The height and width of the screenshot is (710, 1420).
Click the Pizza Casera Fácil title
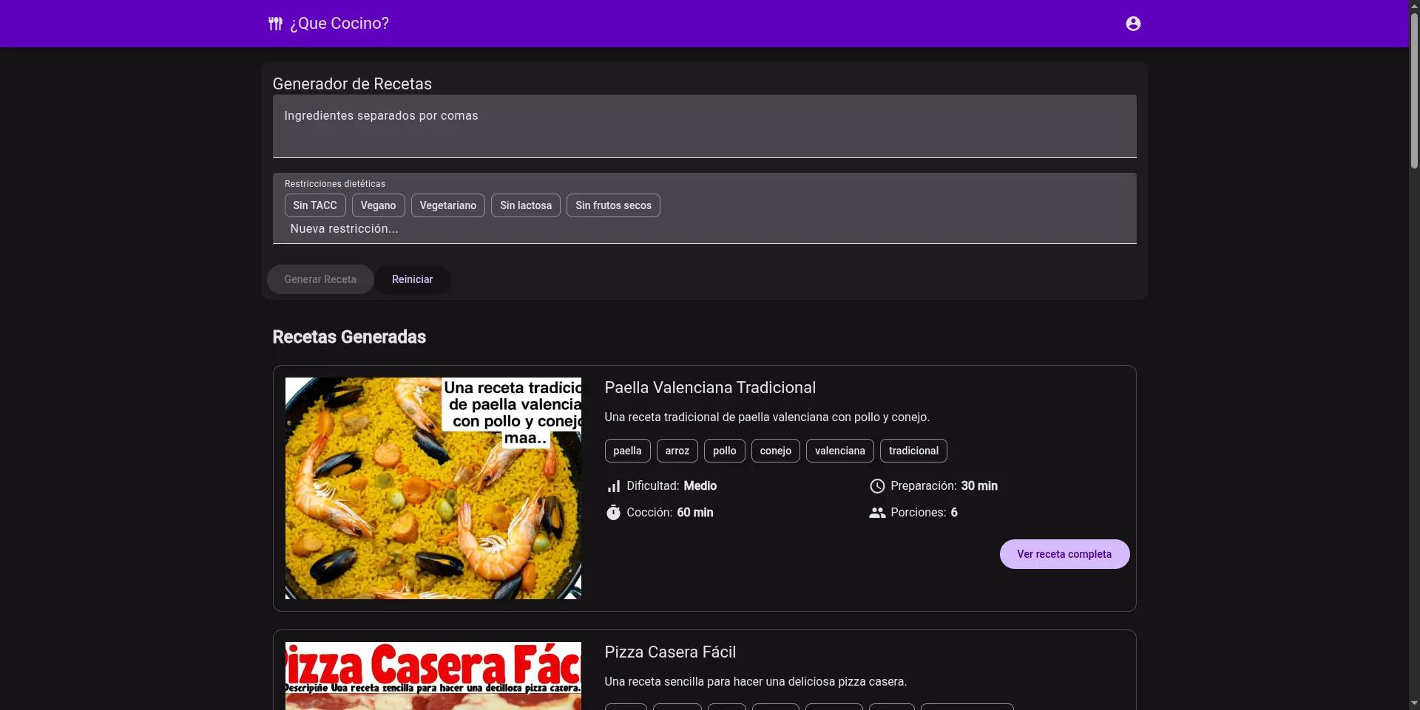[x=670, y=652]
